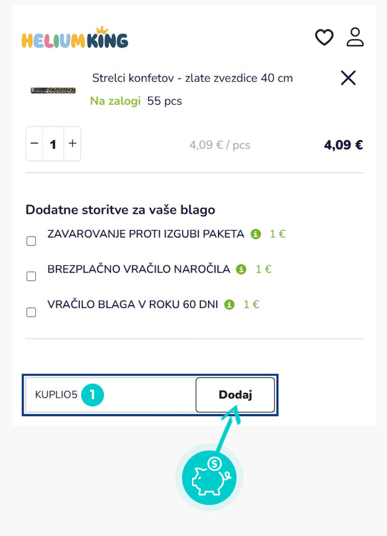Viewport: 387px width, 536px height.
Task: Enable ZAVAROVANJE PROTI IZGUBI PAKETA checkbox
Action: pyautogui.click(x=31, y=242)
